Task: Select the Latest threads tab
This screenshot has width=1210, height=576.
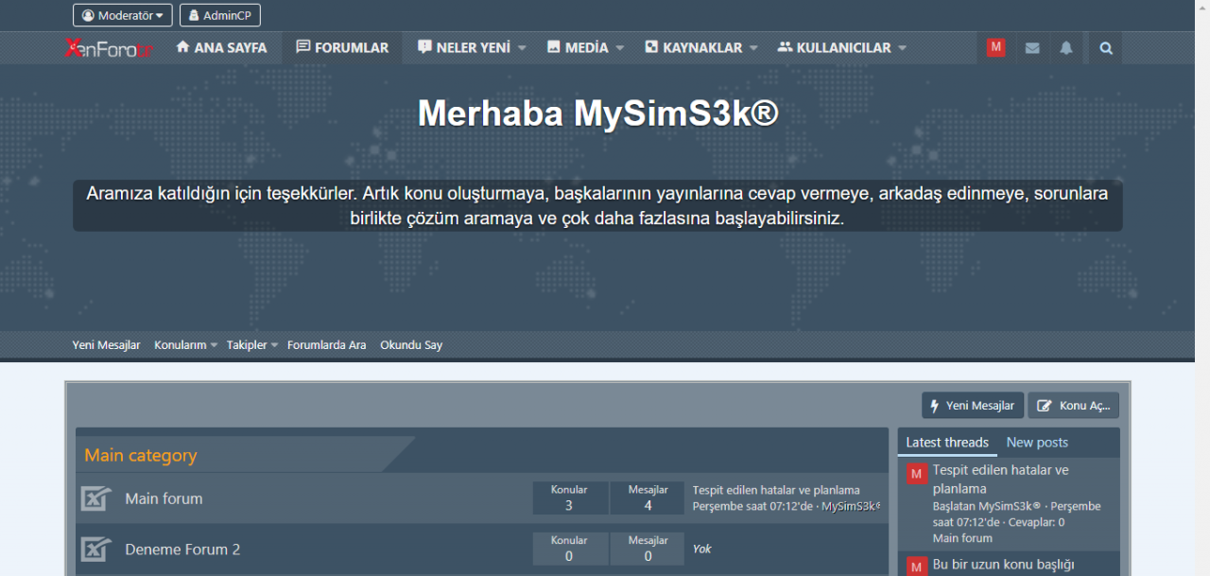Action: (x=947, y=443)
